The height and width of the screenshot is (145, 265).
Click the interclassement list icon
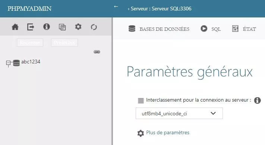click(x=141, y=100)
